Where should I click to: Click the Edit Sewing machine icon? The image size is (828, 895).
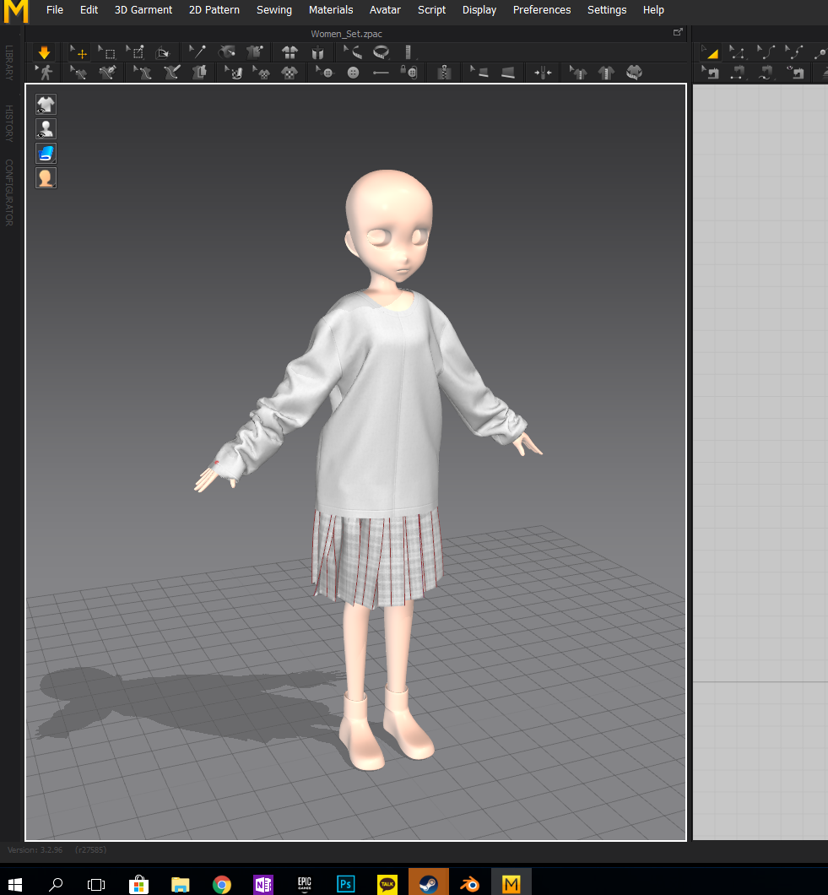(711, 73)
